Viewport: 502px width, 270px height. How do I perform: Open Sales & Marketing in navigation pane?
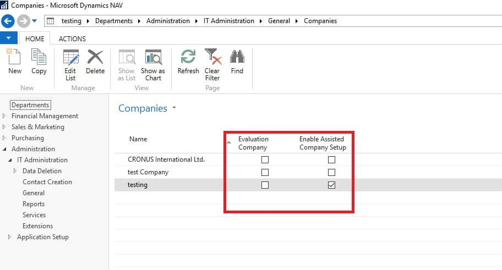pyautogui.click(x=38, y=127)
